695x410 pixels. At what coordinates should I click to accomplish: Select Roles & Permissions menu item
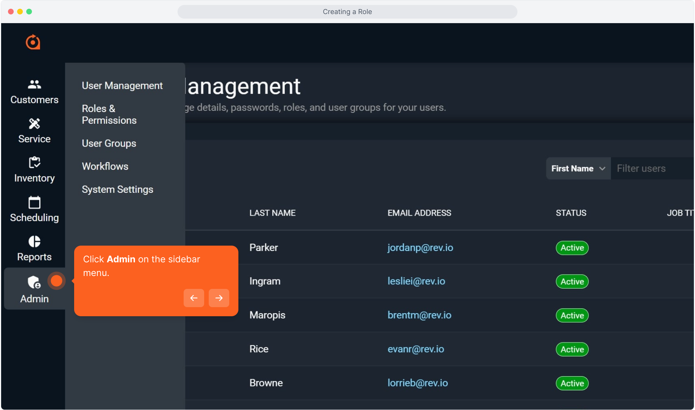109,114
